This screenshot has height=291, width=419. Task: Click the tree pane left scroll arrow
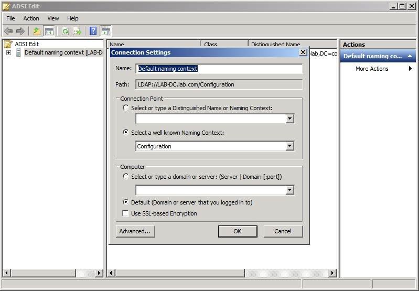pos(6,273)
